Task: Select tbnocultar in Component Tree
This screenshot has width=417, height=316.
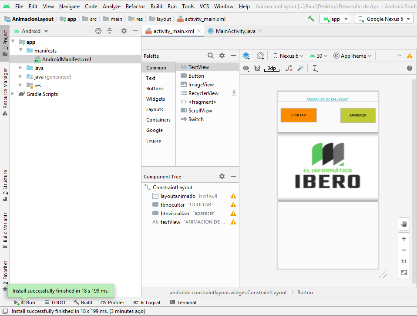Action: (x=172, y=204)
